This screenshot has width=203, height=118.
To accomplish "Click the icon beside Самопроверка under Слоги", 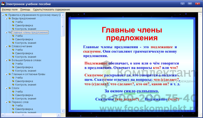I will 13,95.
